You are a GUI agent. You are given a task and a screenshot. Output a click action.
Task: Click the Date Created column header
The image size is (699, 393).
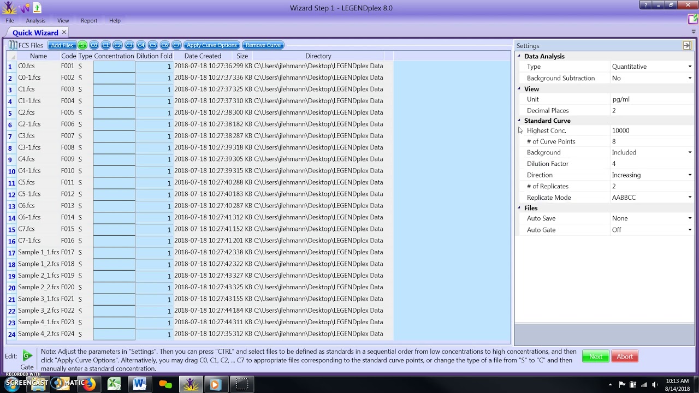[x=203, y=56]
